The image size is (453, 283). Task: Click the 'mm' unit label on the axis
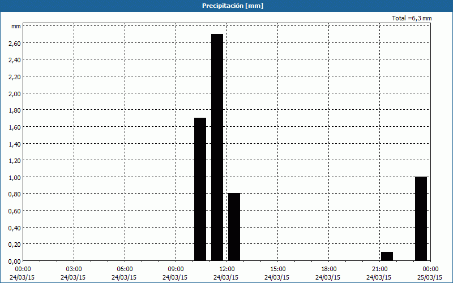[x=16, y=27]
